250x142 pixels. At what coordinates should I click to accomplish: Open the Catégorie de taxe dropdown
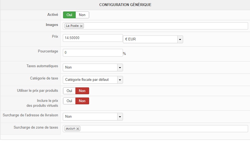point(120,80)
